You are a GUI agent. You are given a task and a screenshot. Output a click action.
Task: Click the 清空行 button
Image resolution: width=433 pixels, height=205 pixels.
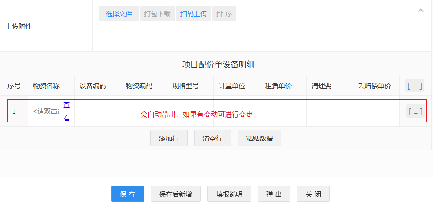tap(213, 138)
